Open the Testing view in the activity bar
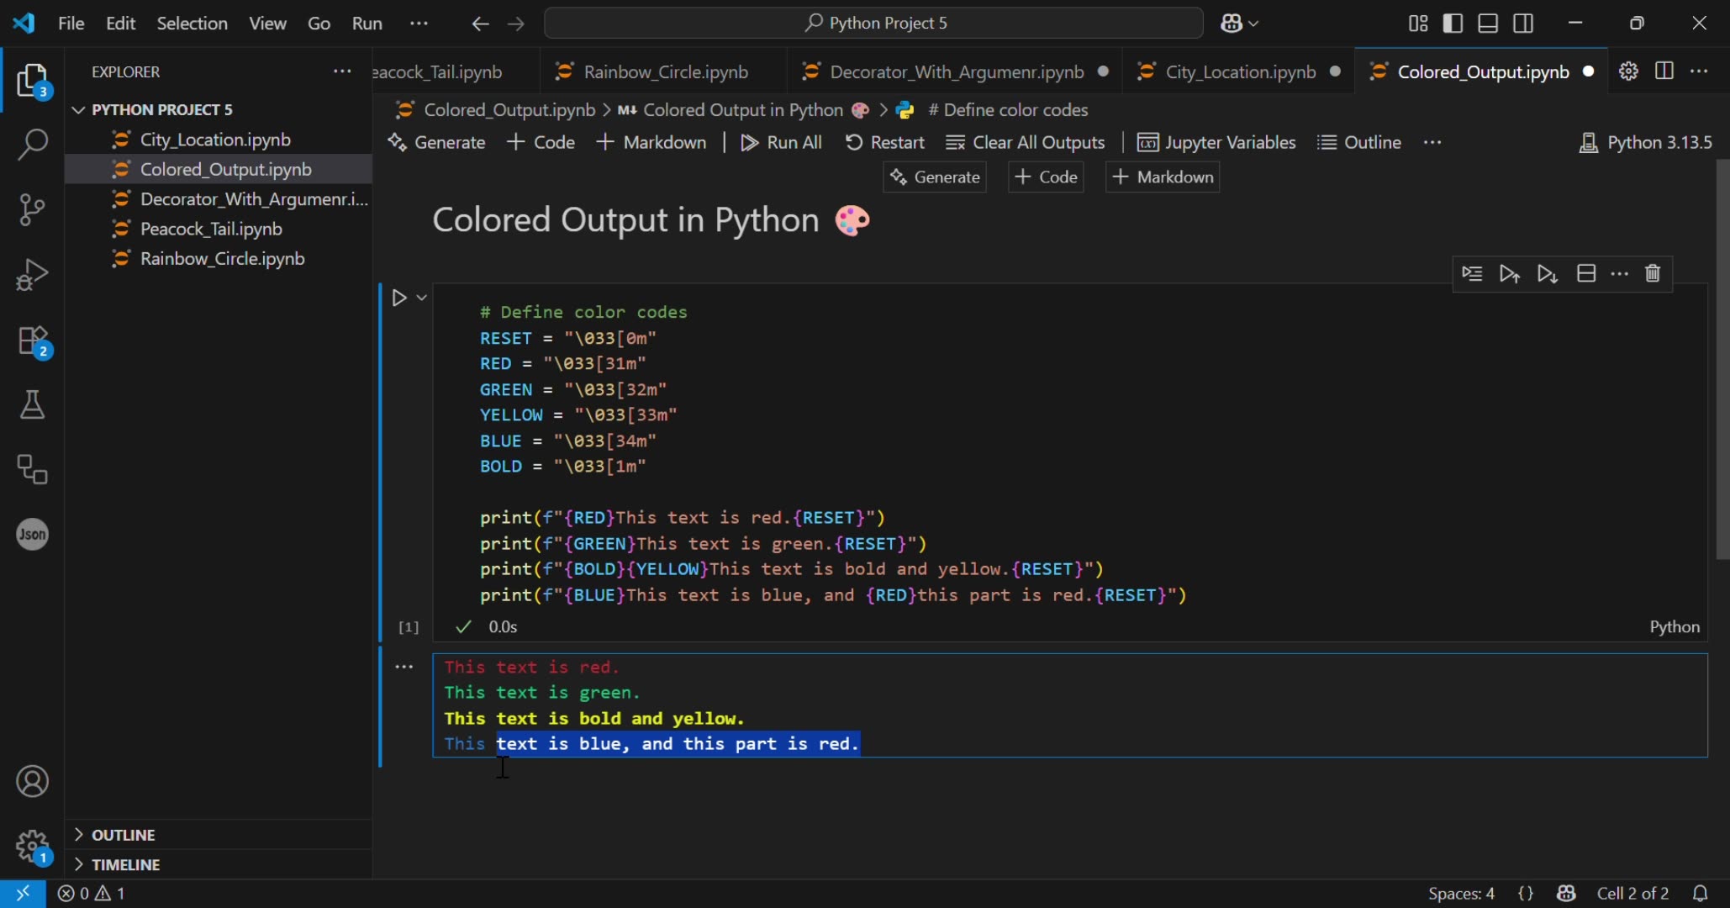The width and height of the screenshot is (1730, 908). [32, 406]
